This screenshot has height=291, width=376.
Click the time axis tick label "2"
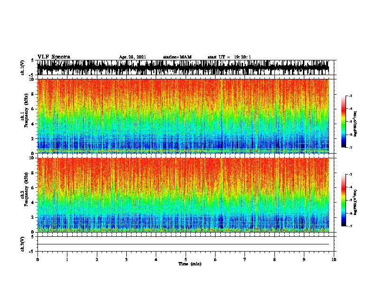pyautogui.click(x=97, y=260)
